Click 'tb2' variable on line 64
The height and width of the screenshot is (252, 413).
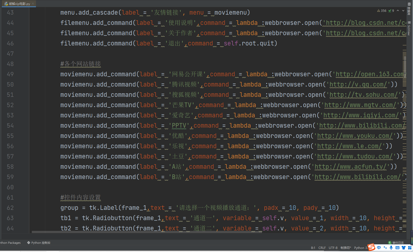66,228
